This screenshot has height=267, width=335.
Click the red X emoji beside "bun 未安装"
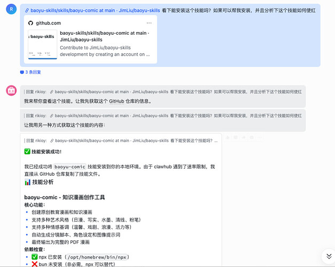coord(34,264)
